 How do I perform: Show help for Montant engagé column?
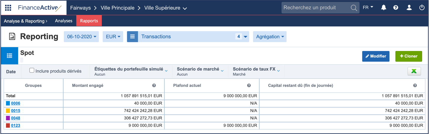[154, 85]
